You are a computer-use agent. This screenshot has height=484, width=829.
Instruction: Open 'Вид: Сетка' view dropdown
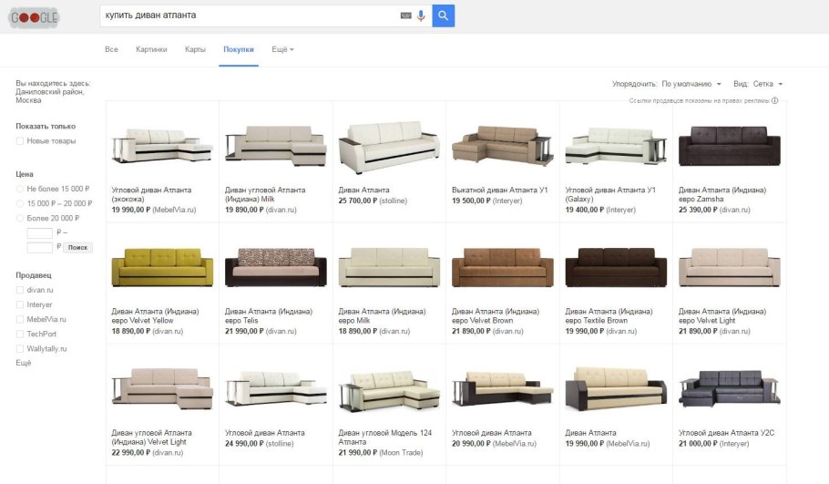[x=758, y=84]
